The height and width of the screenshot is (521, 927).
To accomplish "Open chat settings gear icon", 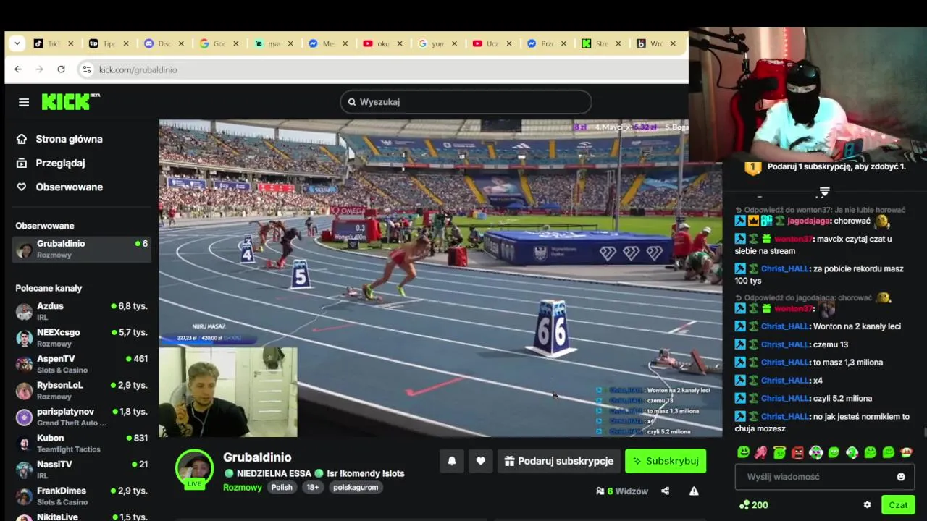I will point(867,505).
